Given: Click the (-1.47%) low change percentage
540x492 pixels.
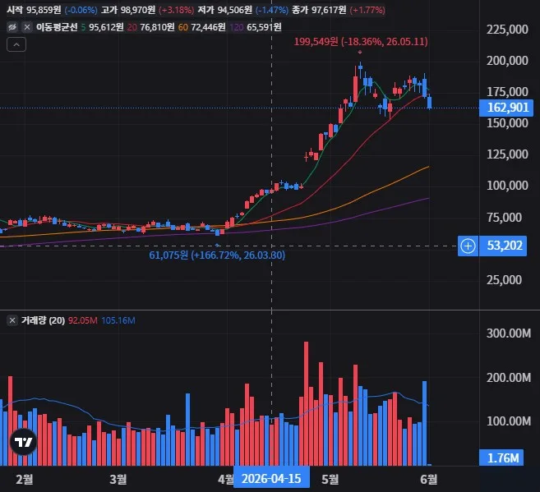Looking at the screenshot, I should (x=272, y=10).
